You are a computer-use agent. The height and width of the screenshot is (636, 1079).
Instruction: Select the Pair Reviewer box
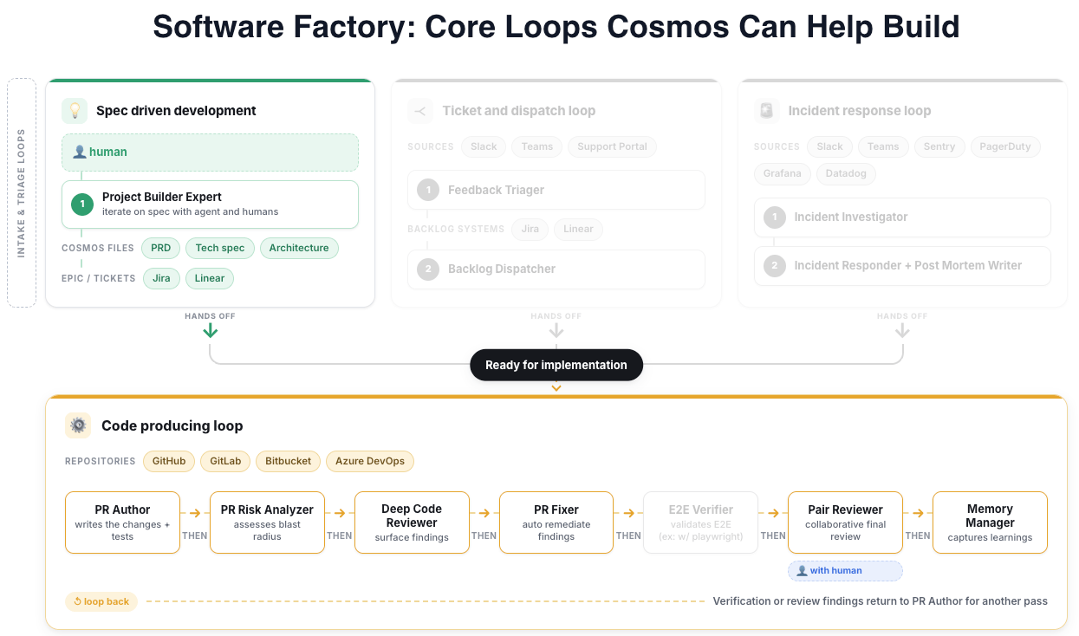point(845,522)
